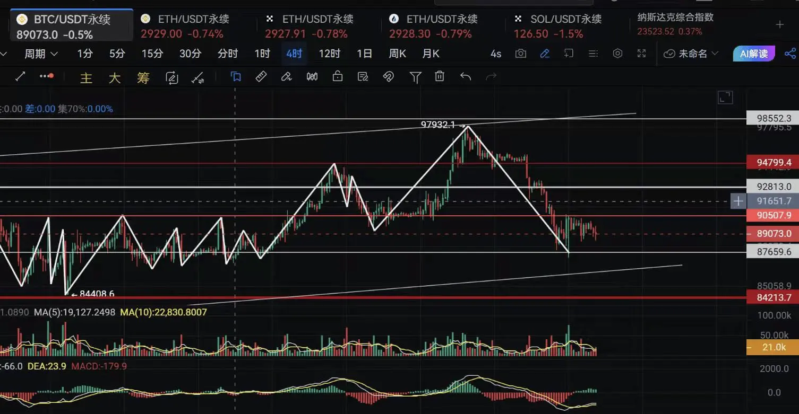Switch to the 15分 timeframe
This screenshot has width=799, height=414.
coord(152,54)
